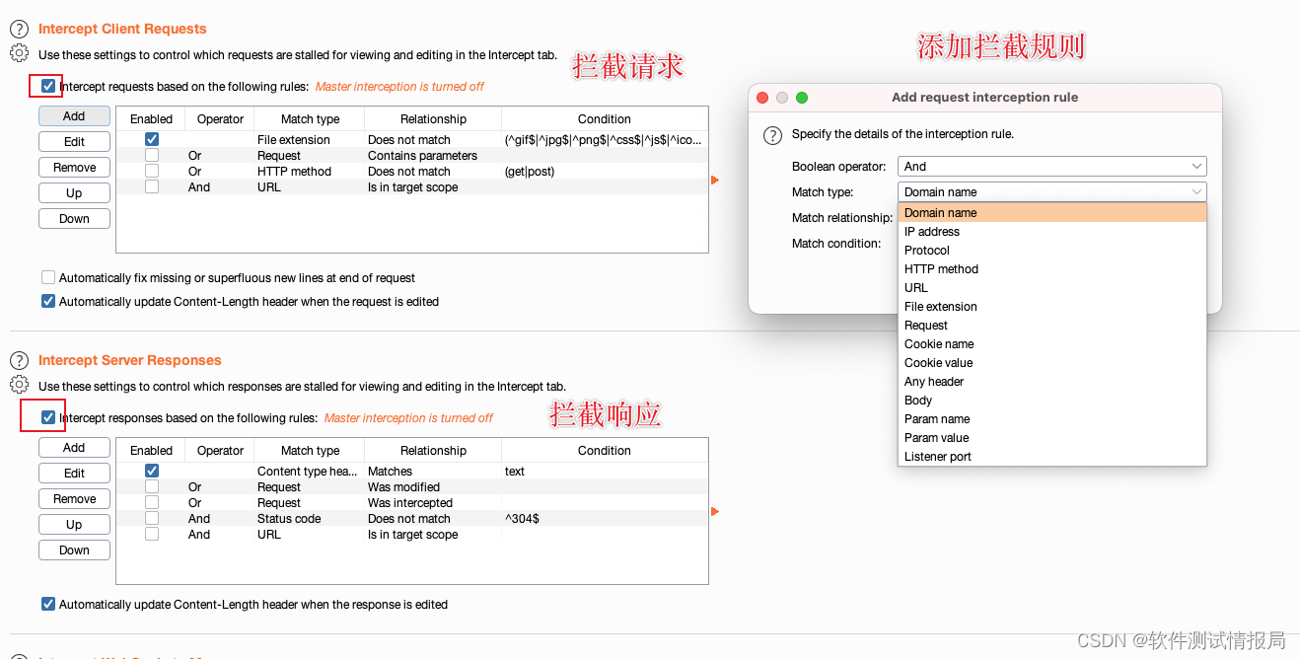
Task: Enable the Status code response rule
Action: coord(152,519)
